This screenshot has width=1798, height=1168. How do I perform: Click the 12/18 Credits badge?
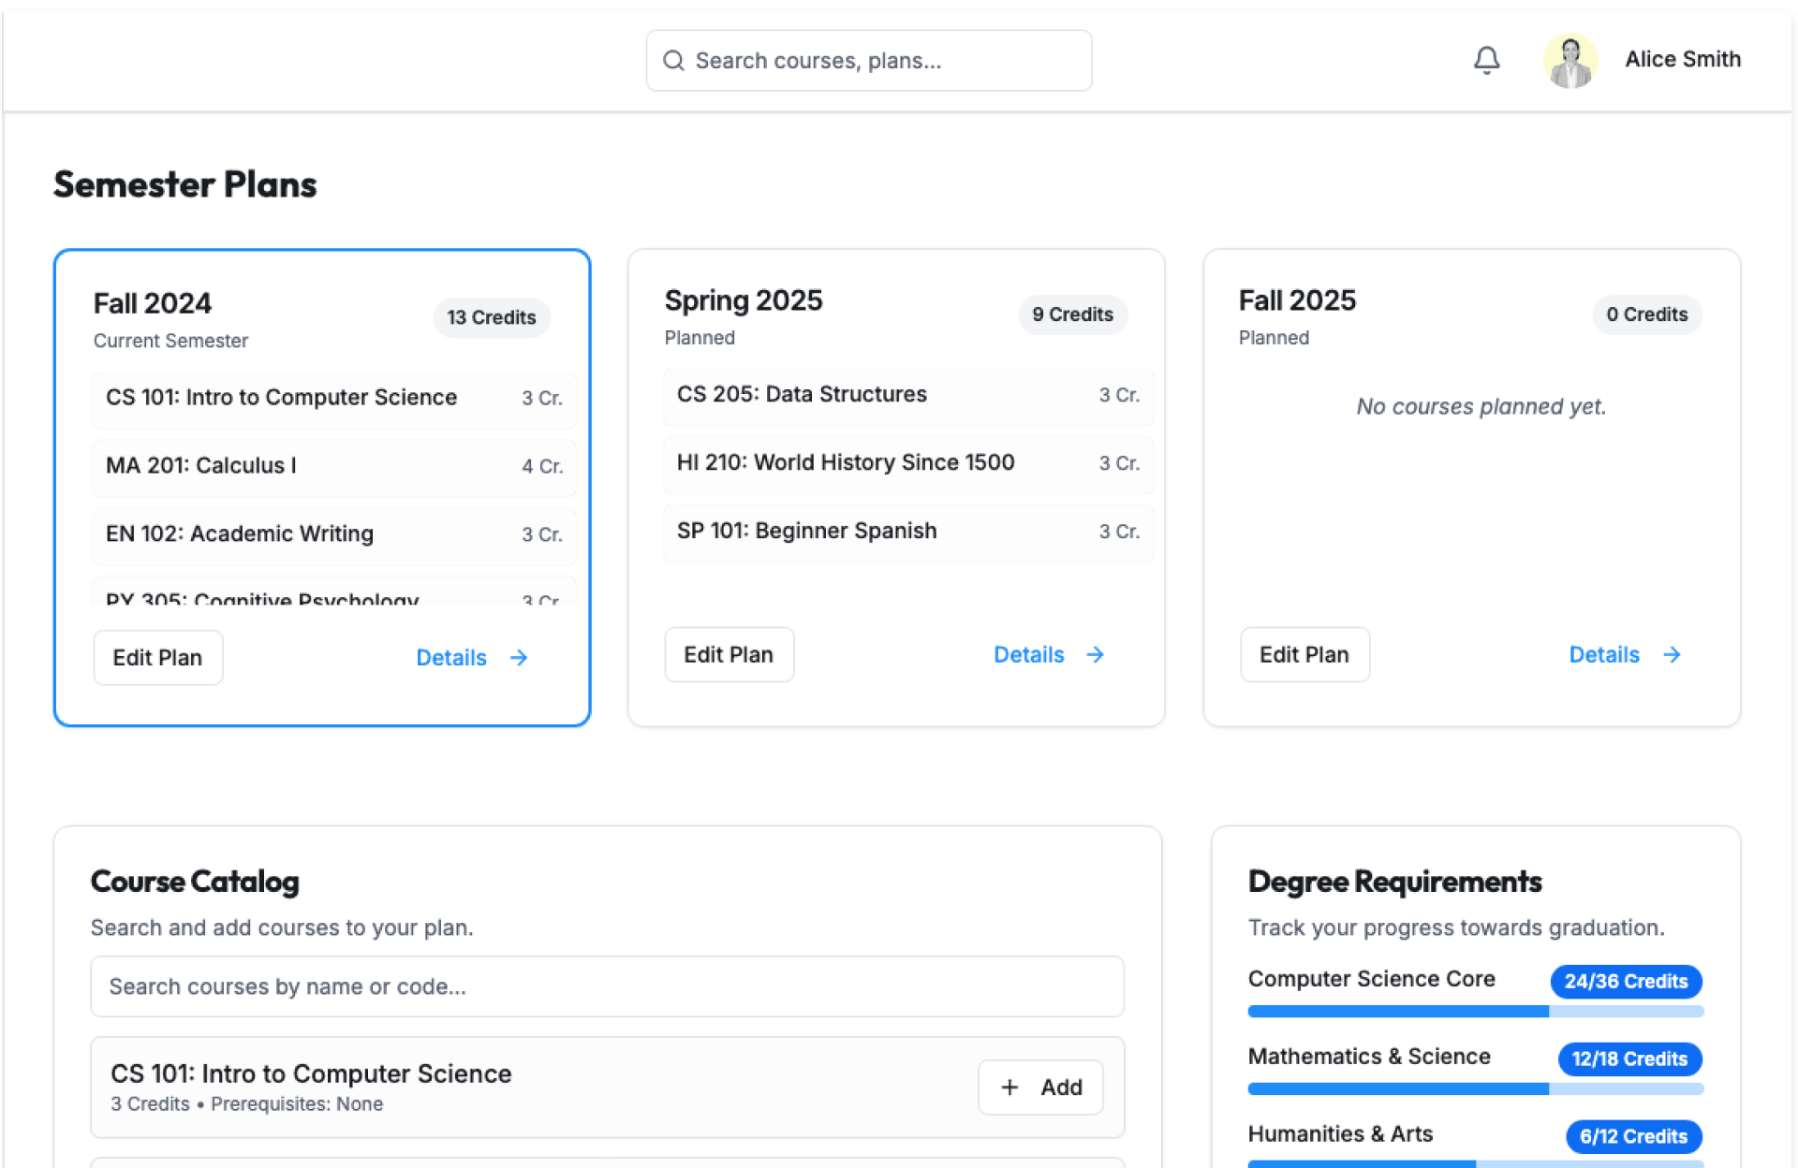[1629, 1058]
